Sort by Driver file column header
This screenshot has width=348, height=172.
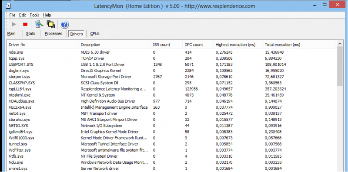[43, 45]
